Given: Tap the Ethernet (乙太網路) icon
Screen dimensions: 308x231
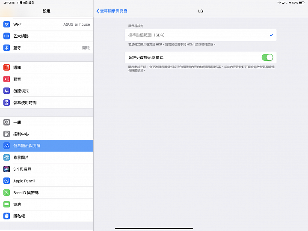Looking at the screenshot, I should click(x=7, y=36).
